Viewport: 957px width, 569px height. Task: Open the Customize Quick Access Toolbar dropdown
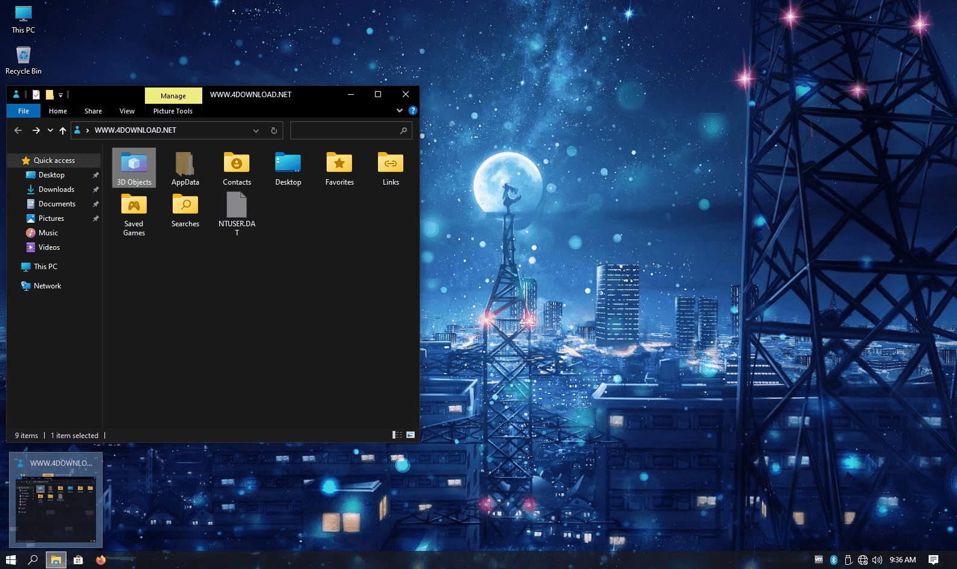click(x=60, y=95)
